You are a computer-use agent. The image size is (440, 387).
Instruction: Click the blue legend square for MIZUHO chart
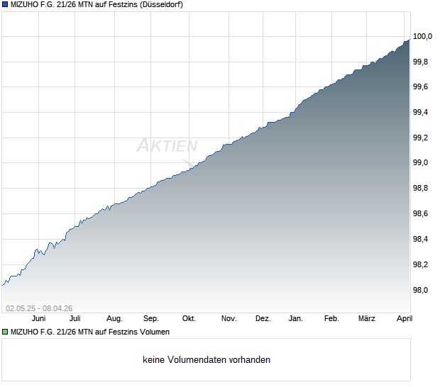(x=5, y=5)
